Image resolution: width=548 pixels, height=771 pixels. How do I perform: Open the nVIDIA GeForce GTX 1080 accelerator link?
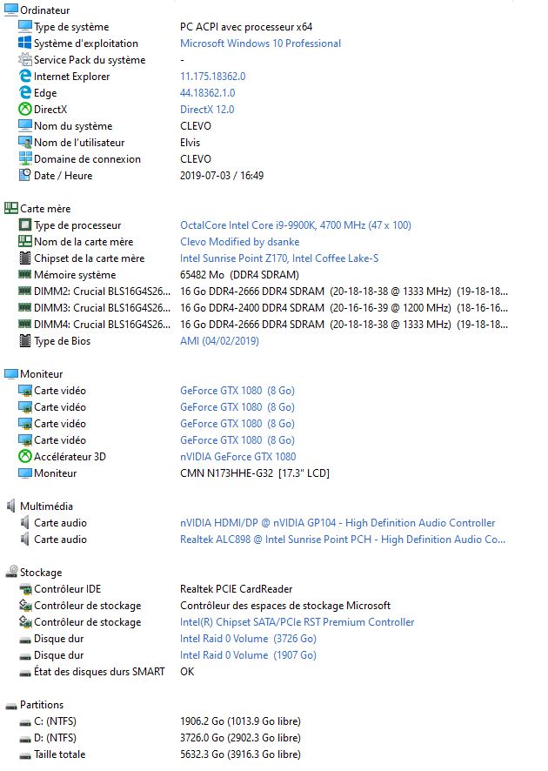(237, 456)
